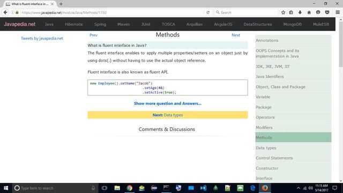This screenshot has width=343, height=193.
Task: Follow the 'Tweets by javapedia.net' link
Action: tap(42, 38)
